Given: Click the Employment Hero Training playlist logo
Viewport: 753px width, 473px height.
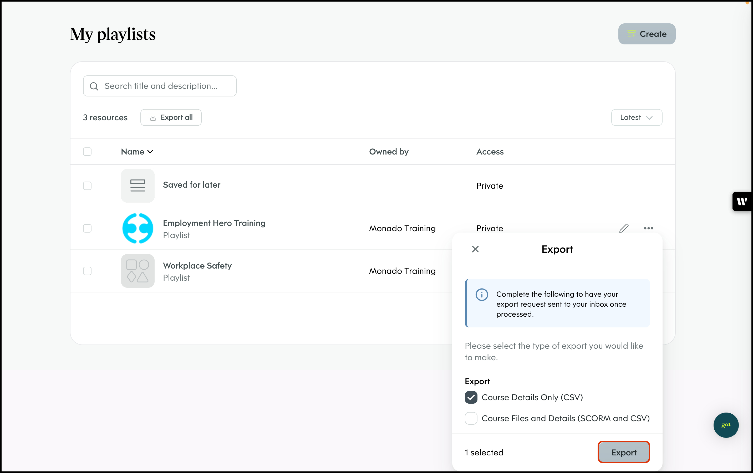Looking at the screenshot, I should tap(138, 228).
